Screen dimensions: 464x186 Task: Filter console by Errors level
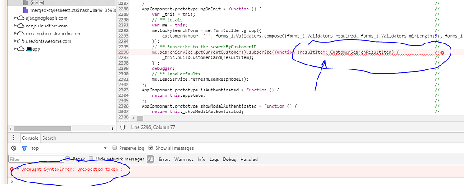pos(165,159)
